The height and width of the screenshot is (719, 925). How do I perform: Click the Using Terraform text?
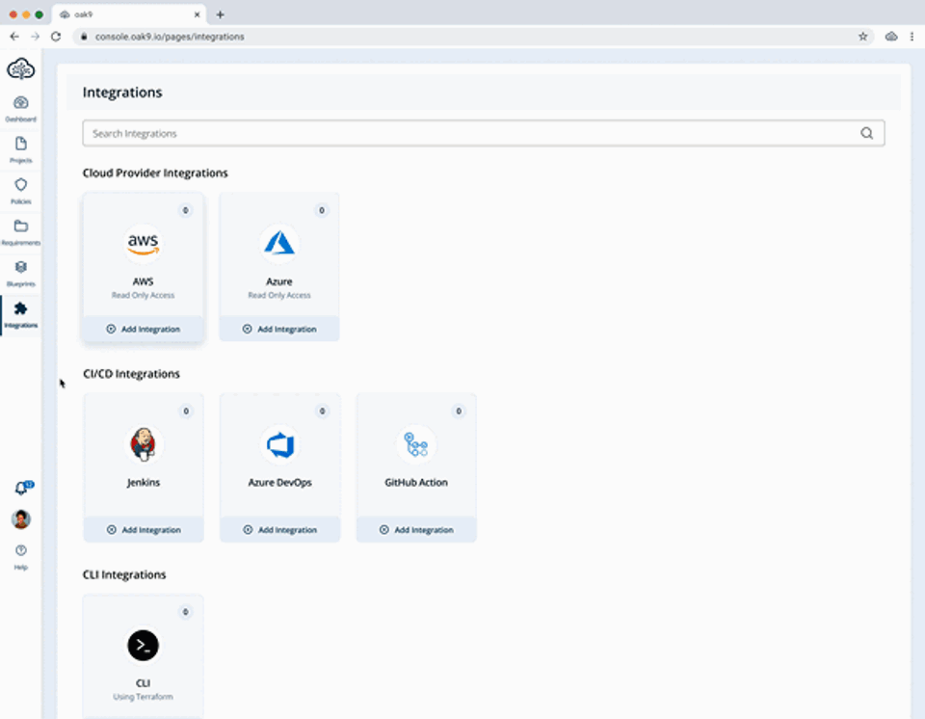click(144, 697)
